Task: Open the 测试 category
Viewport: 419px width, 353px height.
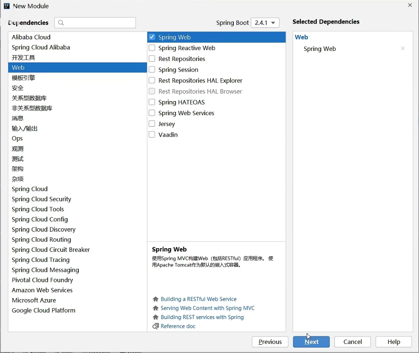Action: [78, 159]
